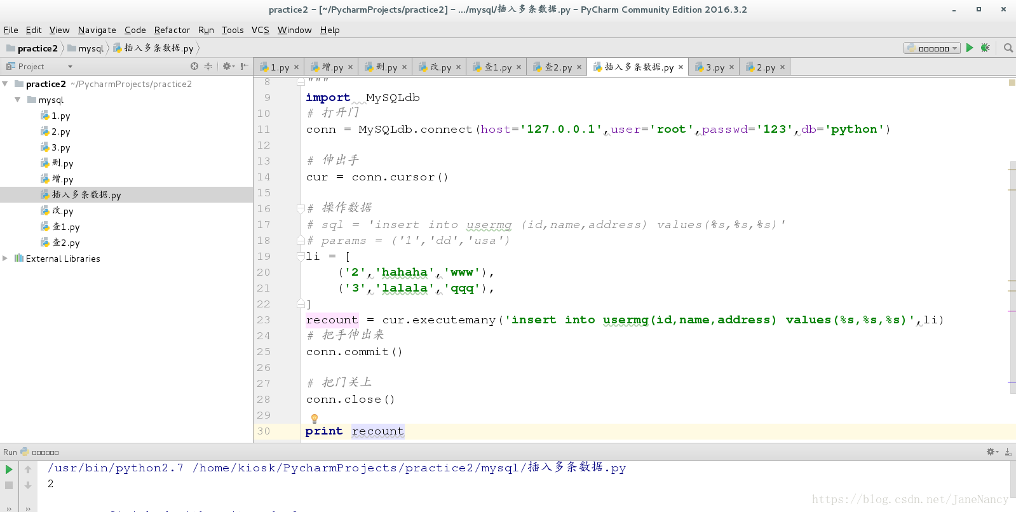Collapse the practice2 project root
The image size is (1016, 512).
click(x=5, y=84)
